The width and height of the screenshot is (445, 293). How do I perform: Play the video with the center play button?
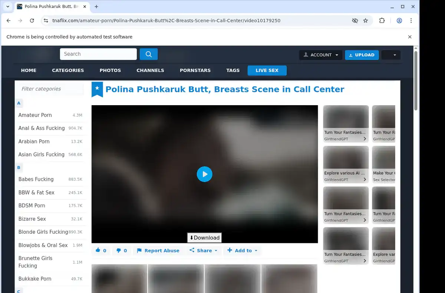(205, 174)
